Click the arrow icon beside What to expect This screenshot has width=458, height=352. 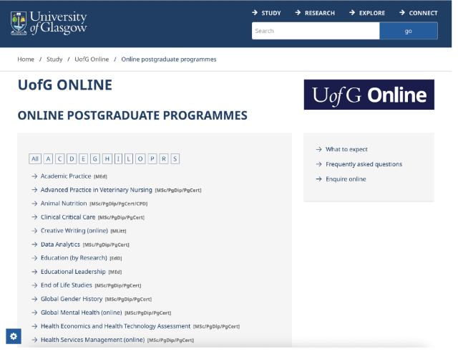pyautogui.click(x=318, y=149)
